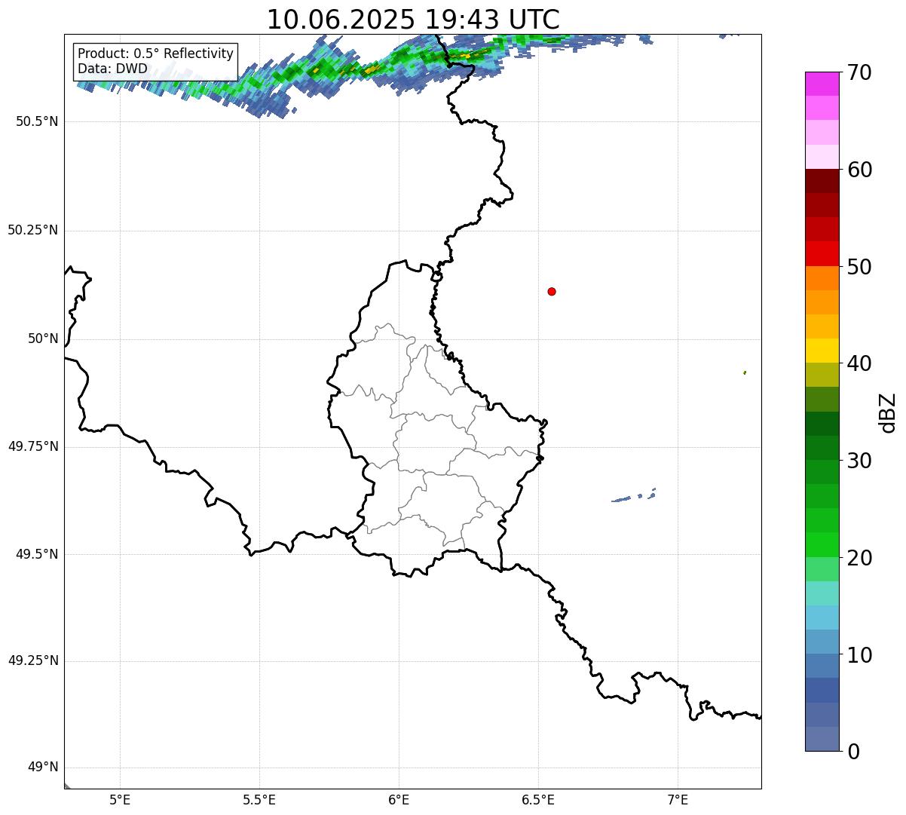Image resolution: width=906 pixels, height=815 pixels.
Task: Click the bright green colorbar segment above 20
Action: pyautogui.click(x=822, y=545)
